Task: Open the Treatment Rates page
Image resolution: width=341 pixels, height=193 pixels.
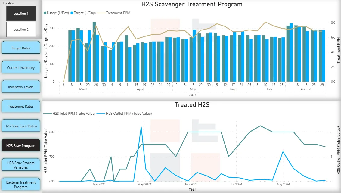Action: click(21, 106)
